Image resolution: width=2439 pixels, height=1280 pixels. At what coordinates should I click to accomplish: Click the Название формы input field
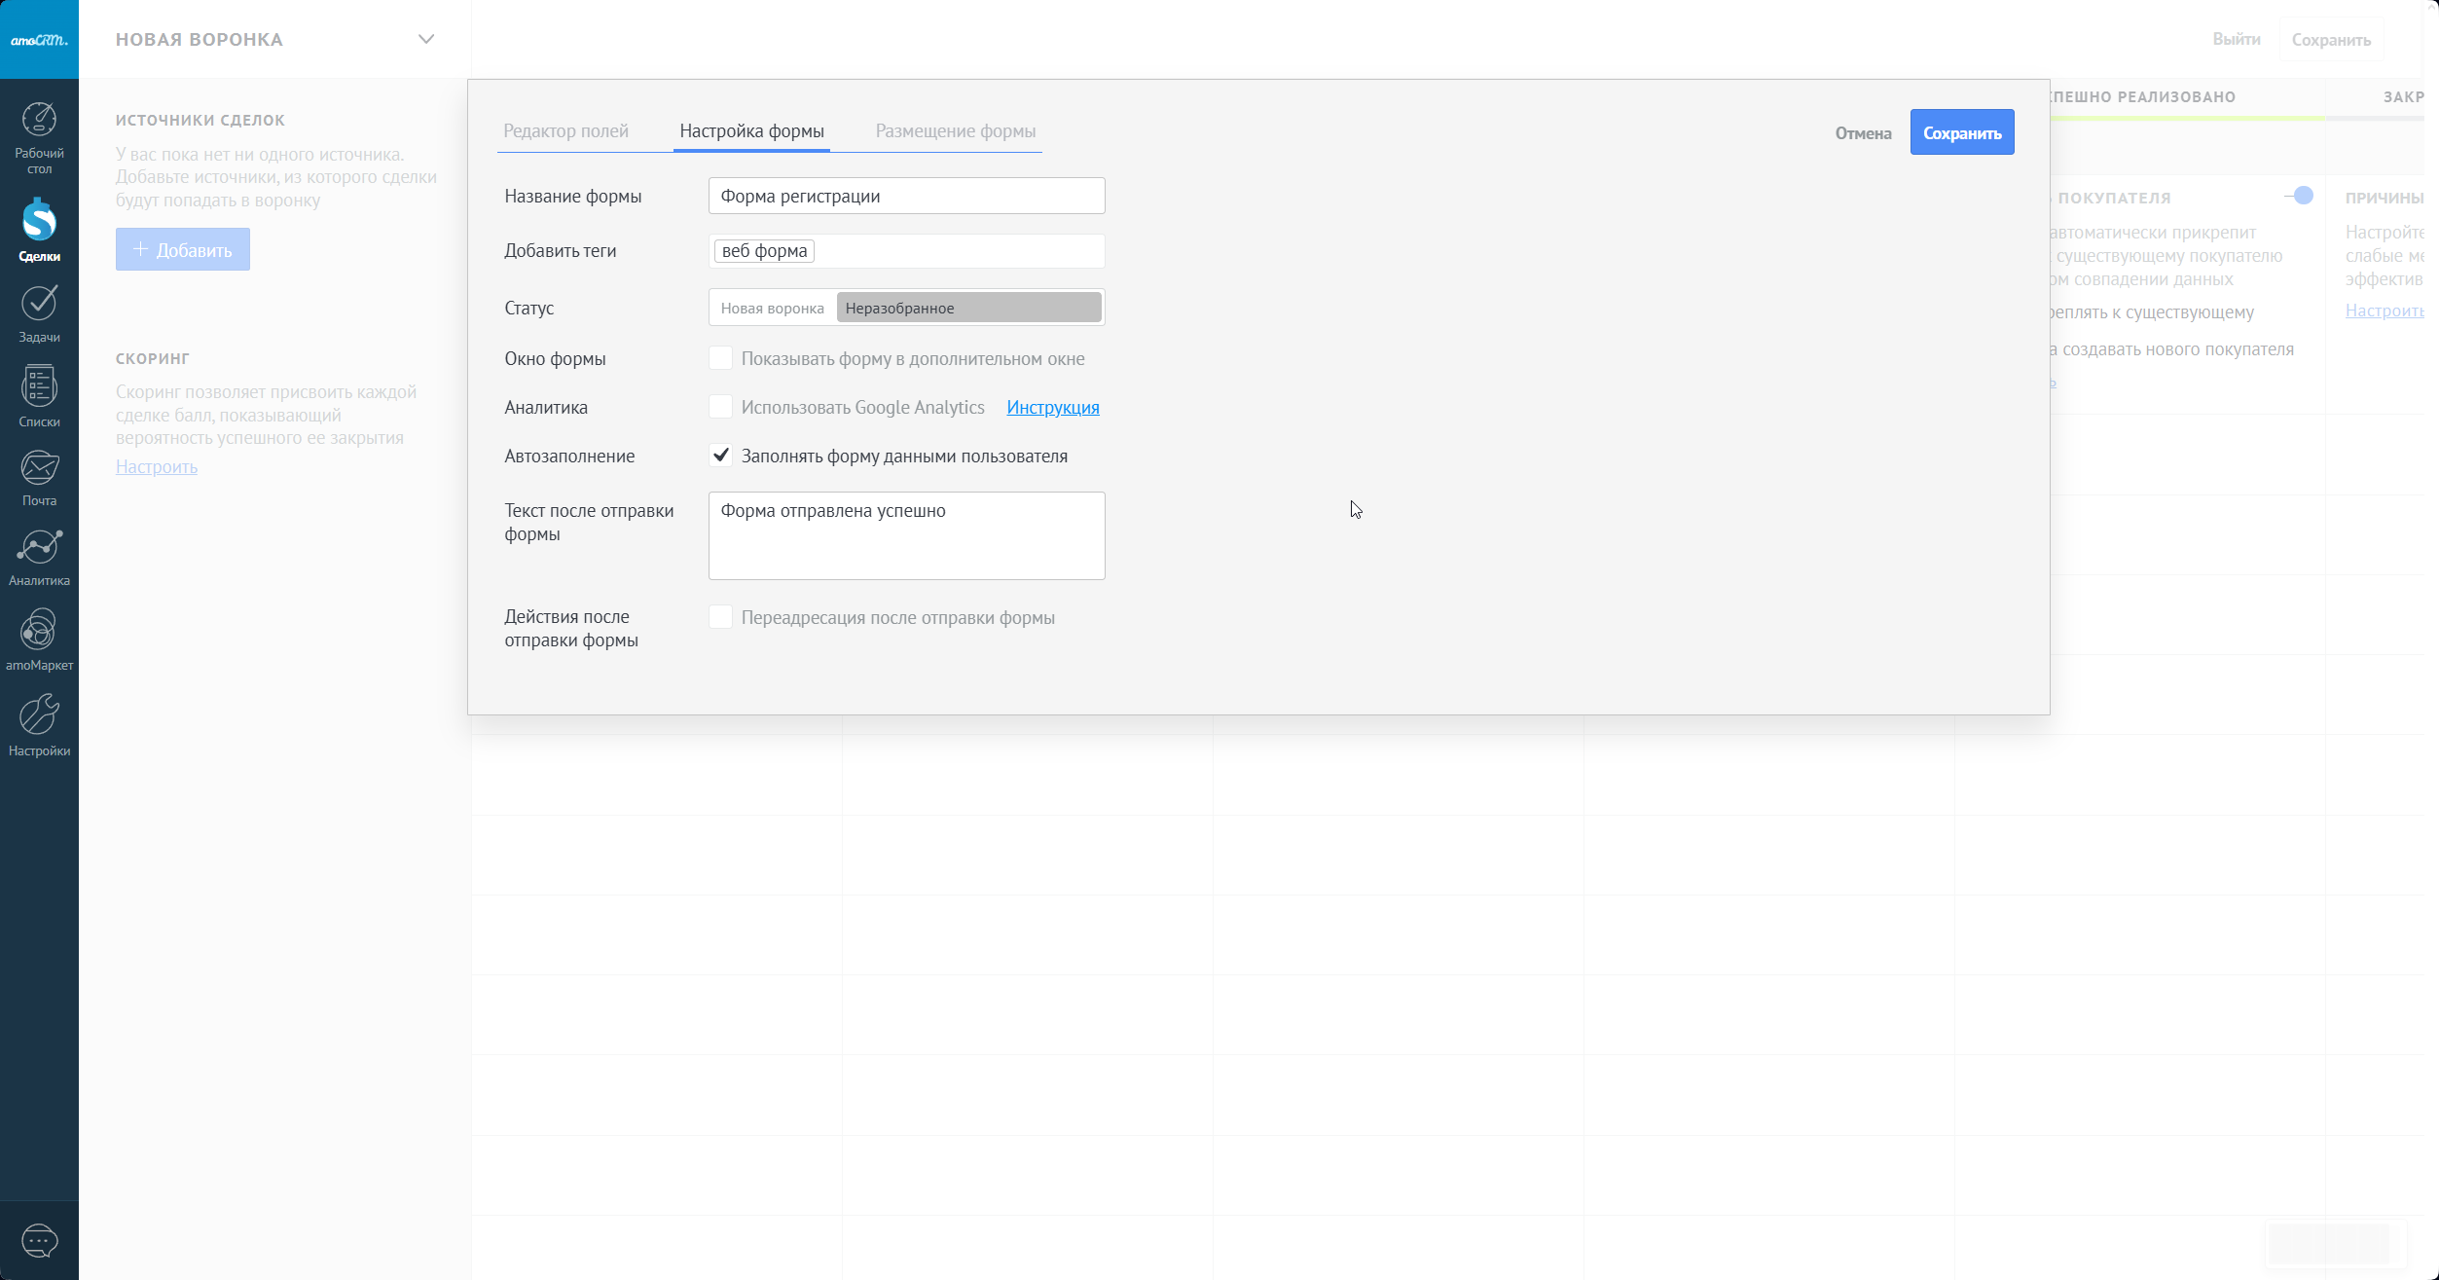[906, 196]
